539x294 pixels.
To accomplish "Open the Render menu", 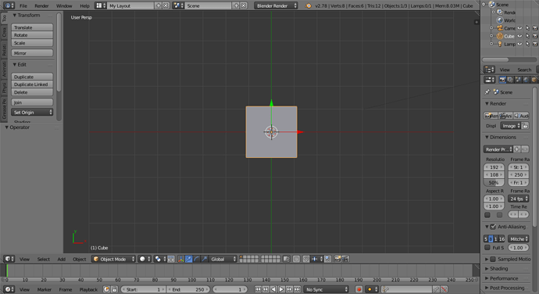I will click(41, 5).
